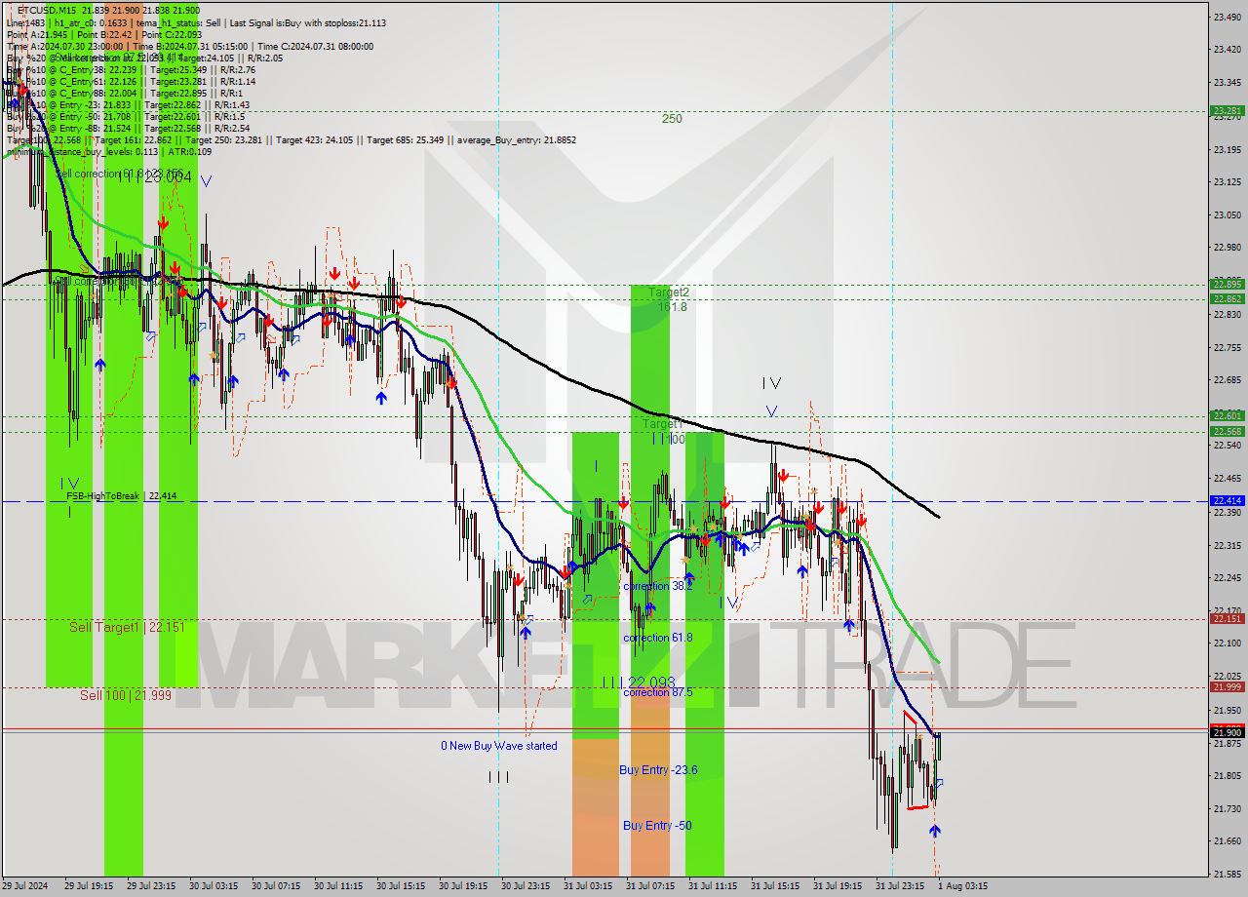Click the 'correction 61.8' label
Viewport: 1248px width, 897px height.
pos(658,638)
